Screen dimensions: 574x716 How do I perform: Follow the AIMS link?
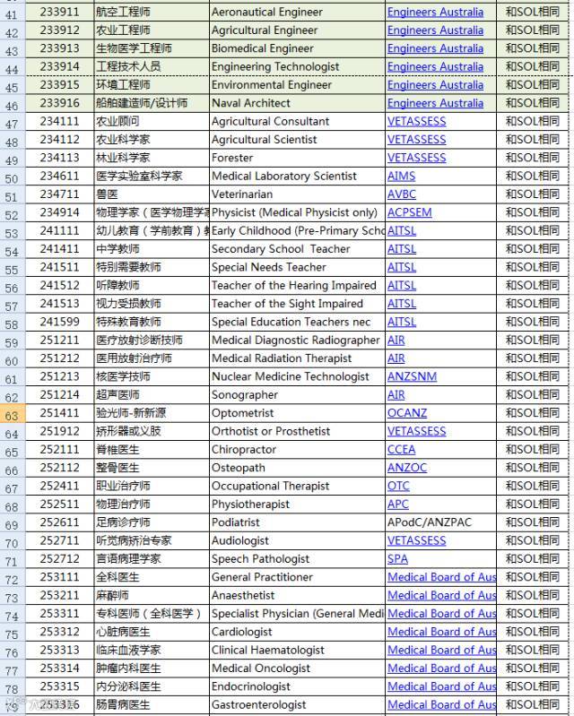click(401, 177)
